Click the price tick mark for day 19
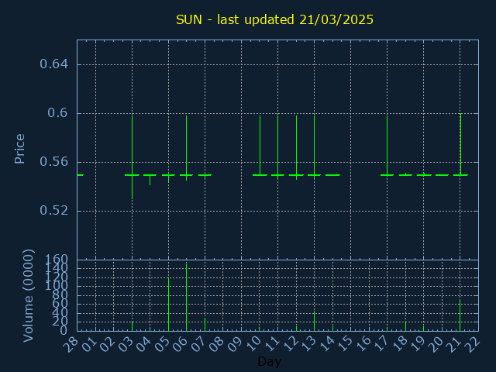The height and width of the screenshot is (372, 496). pyautogui.click(x=424, y=175)
